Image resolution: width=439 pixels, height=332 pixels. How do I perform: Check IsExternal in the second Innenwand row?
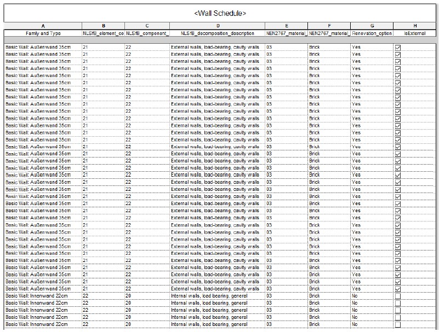(x=397, y=303)
